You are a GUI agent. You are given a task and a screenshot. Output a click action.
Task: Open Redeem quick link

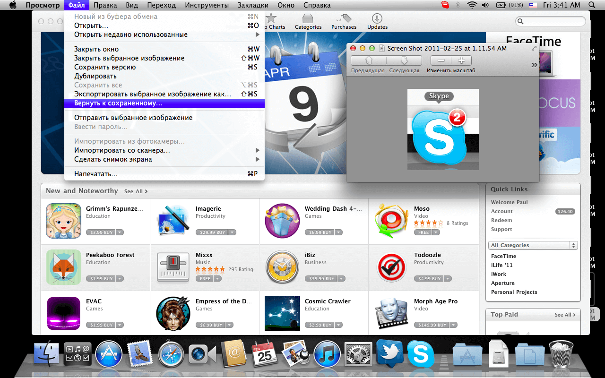(501, 220)
